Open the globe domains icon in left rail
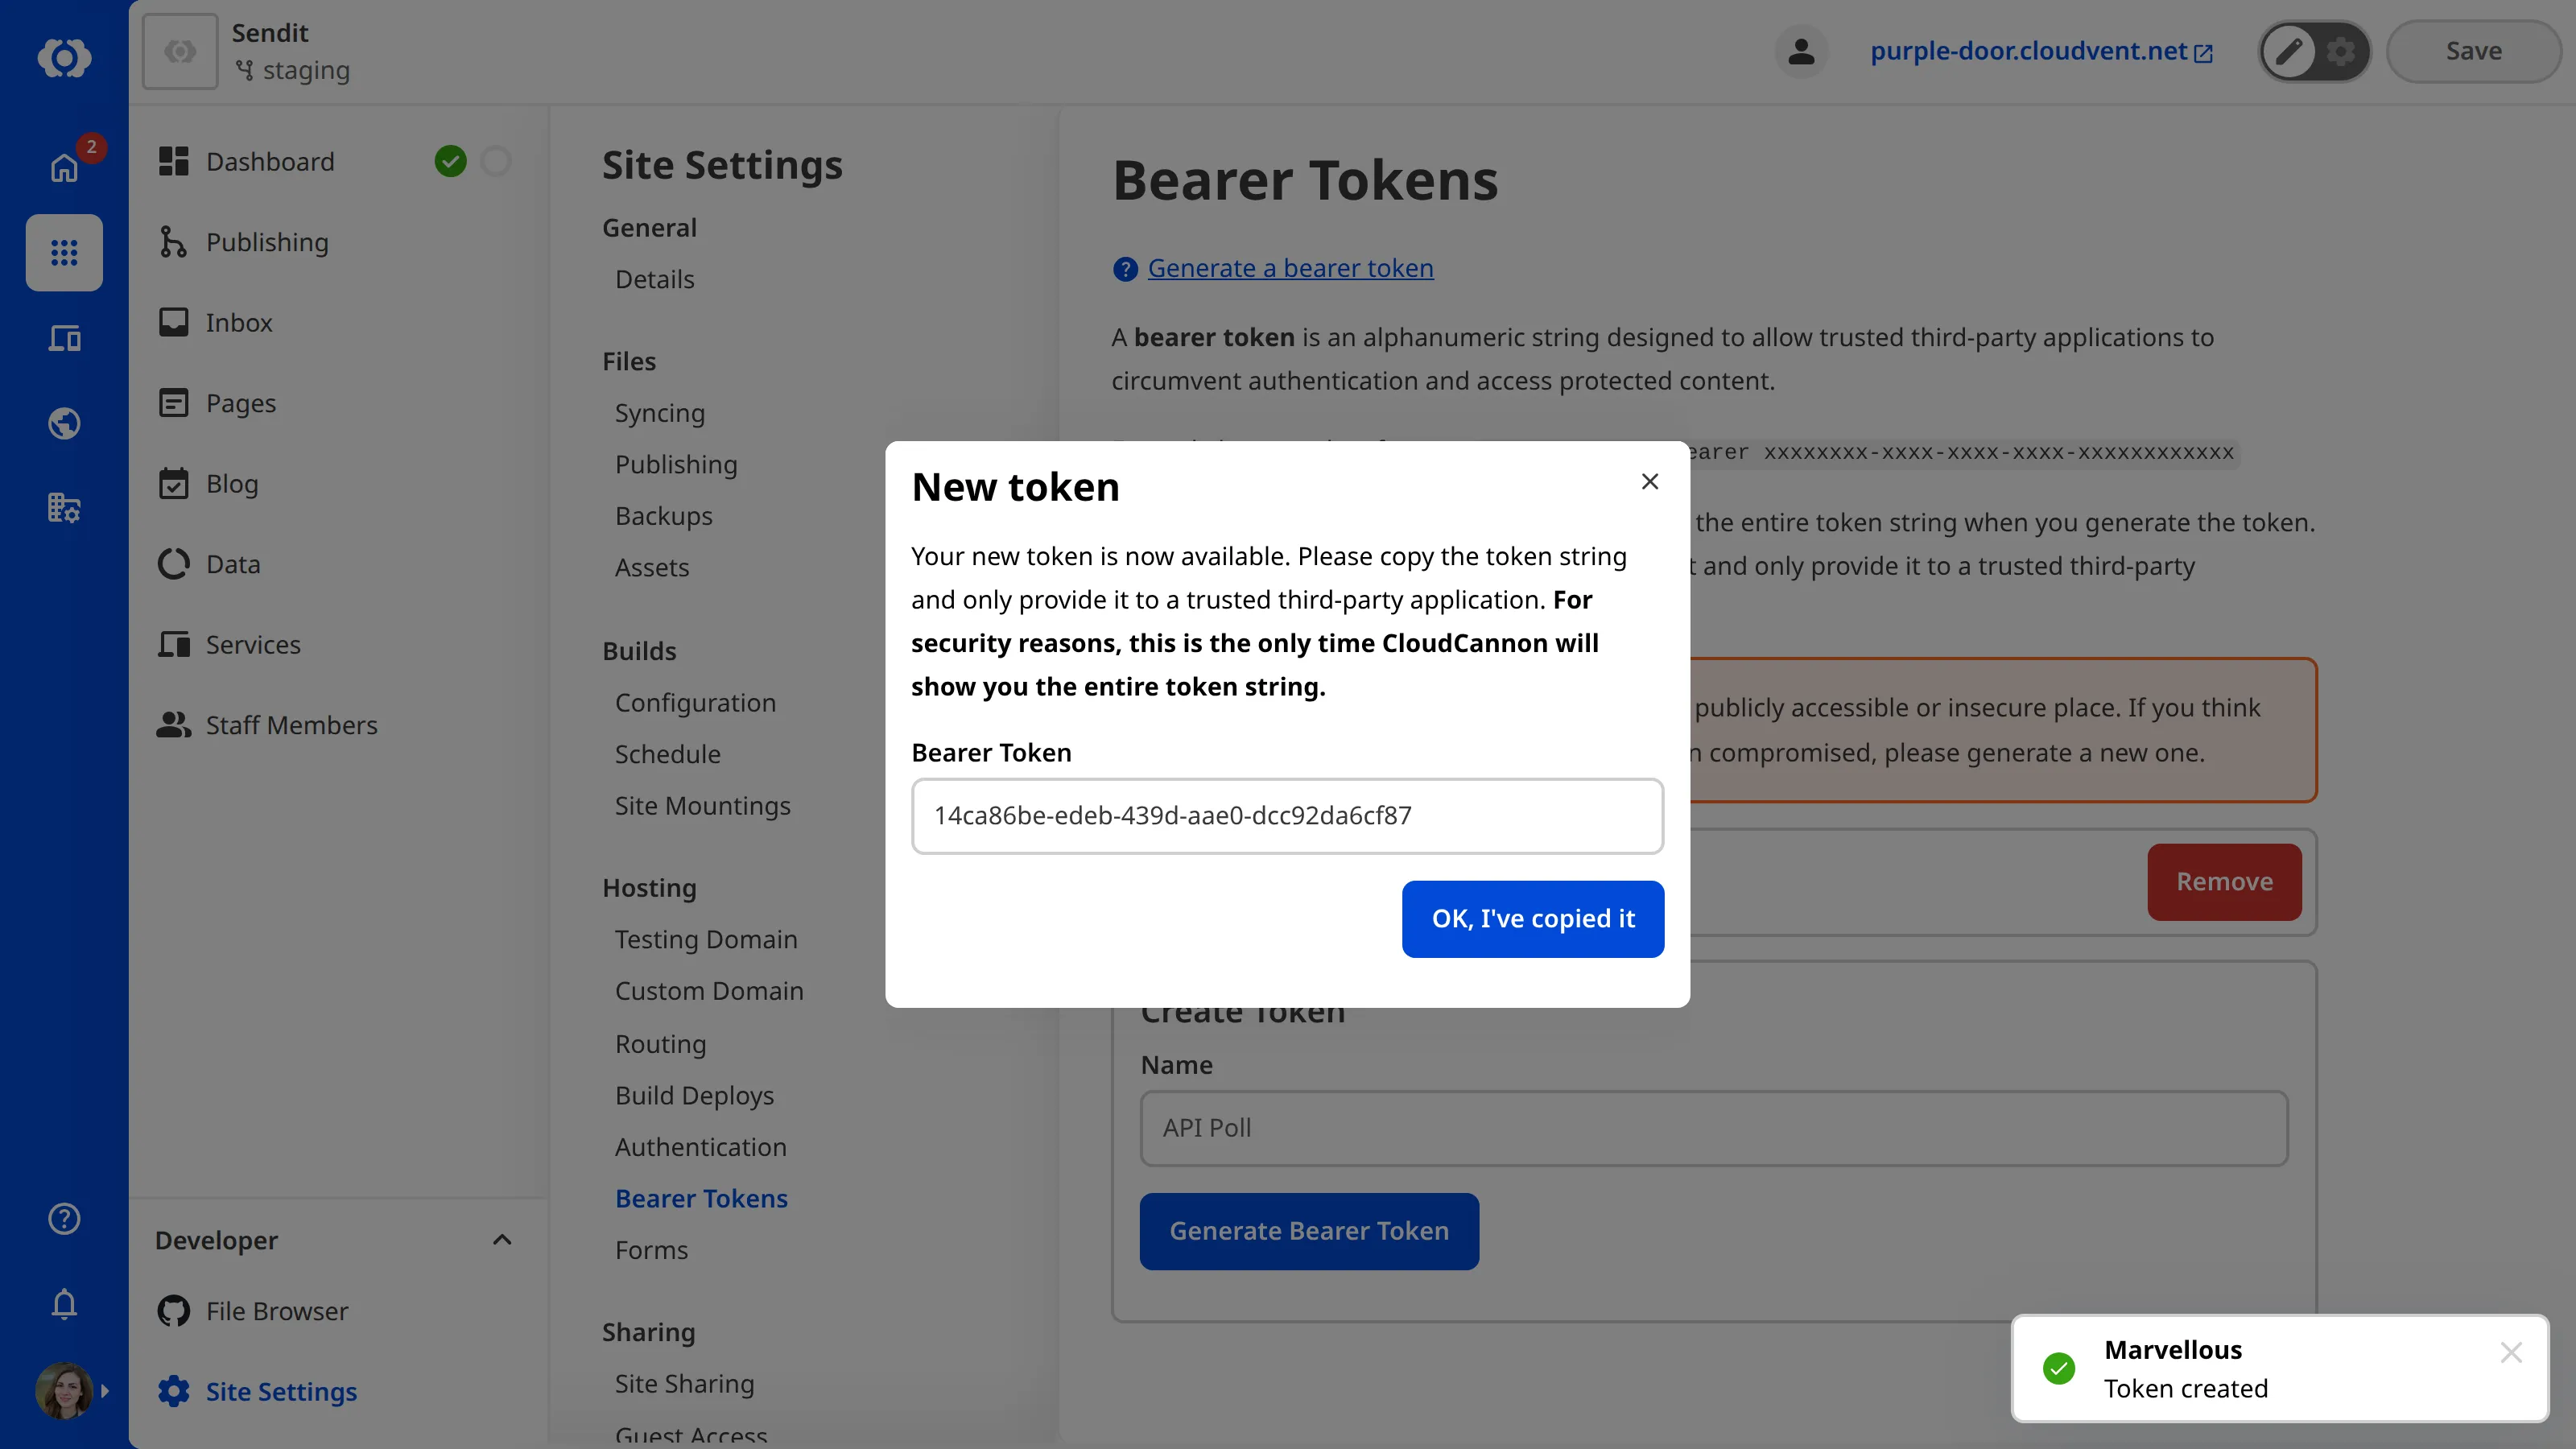 pyautogui.click(x=64, y=423)
